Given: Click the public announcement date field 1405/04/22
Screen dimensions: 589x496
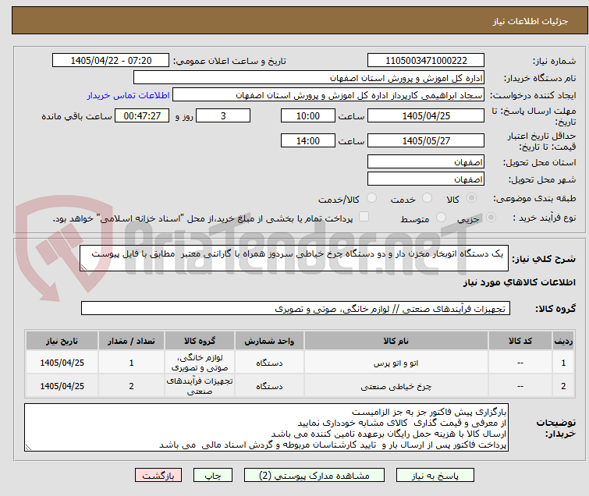Looking at the screenshot, I should click(111, 61).
